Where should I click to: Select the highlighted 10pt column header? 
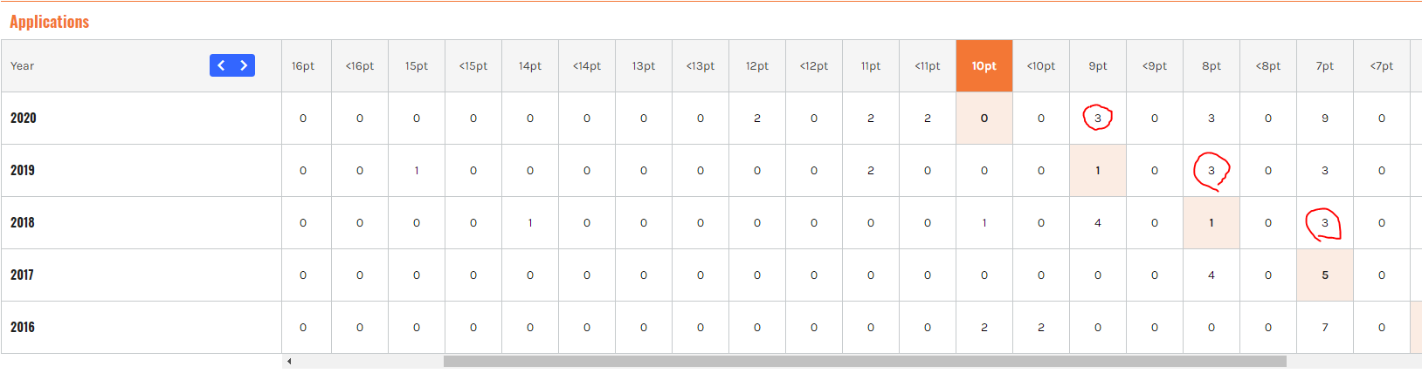[984, 65]
